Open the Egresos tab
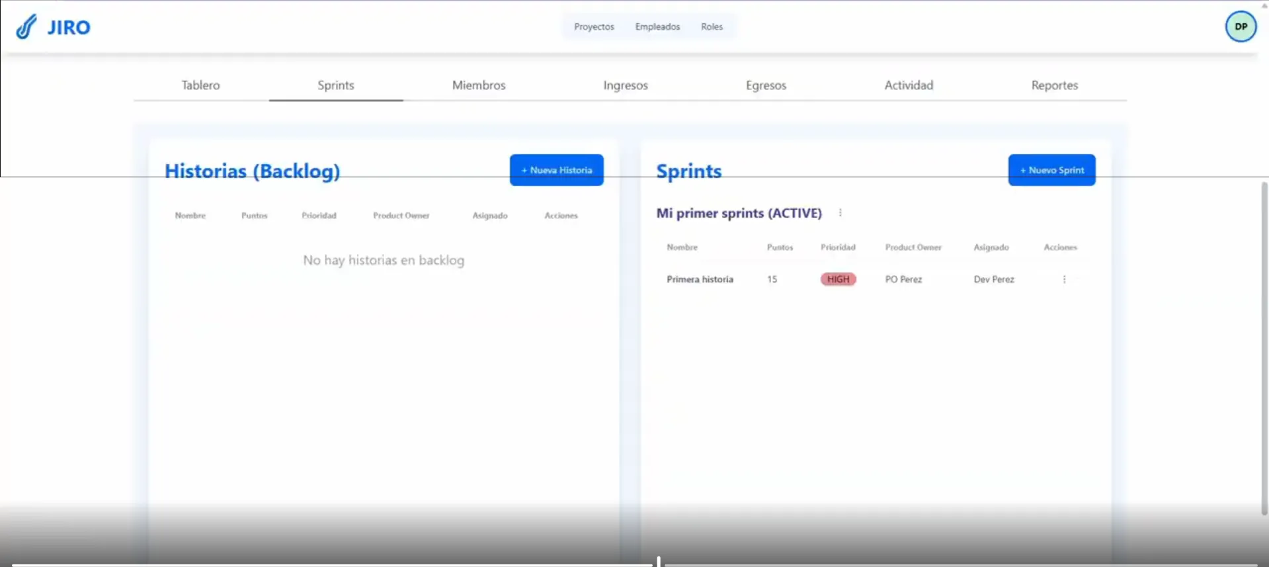1269x567 pixels. (766, 85)
